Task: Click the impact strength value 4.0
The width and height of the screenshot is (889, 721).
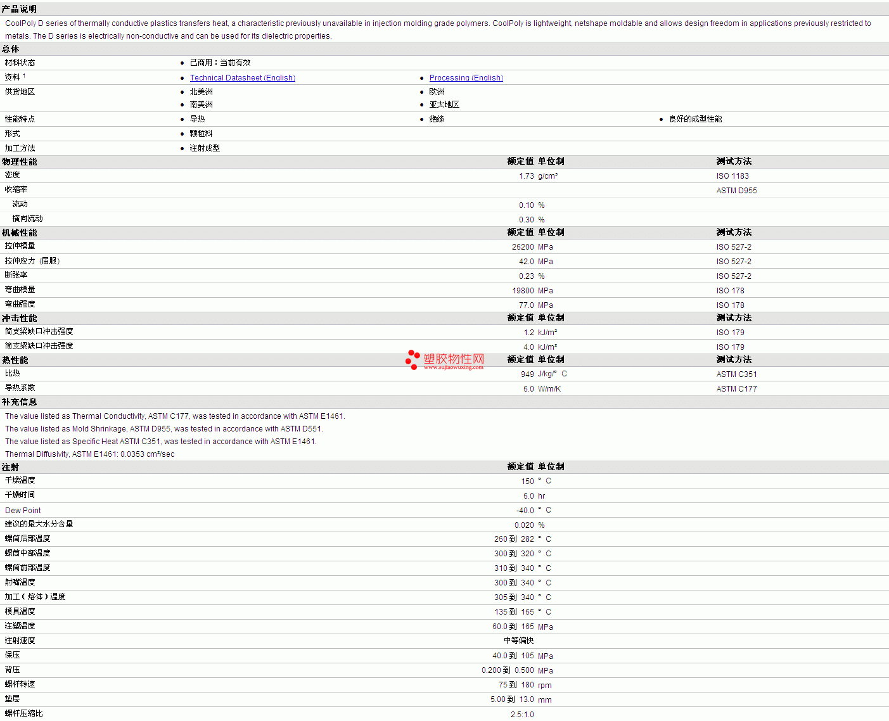Action: pos(528,347)
